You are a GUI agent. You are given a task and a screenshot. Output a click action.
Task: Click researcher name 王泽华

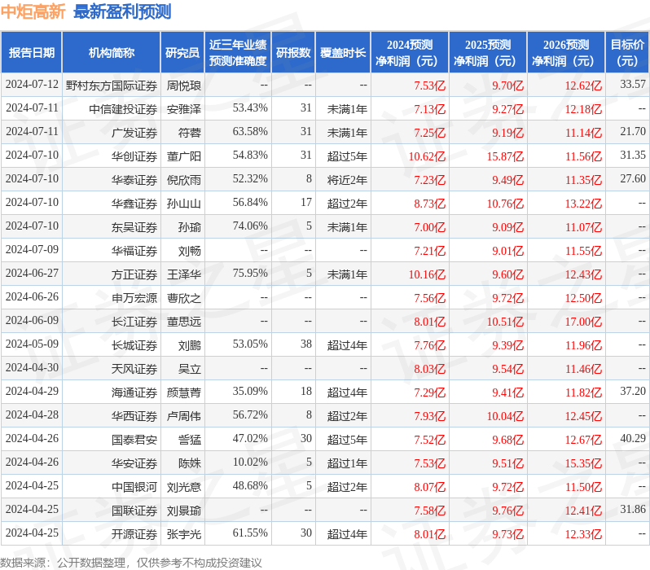[184, 275]
